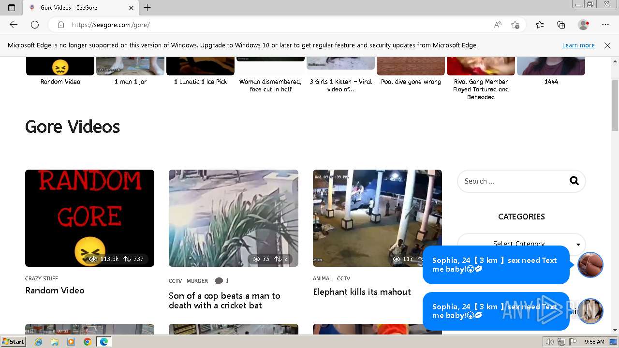This screenshot has height=348, width=619.
Task: Follow the Learn more link
Action: tap(578, 45)
